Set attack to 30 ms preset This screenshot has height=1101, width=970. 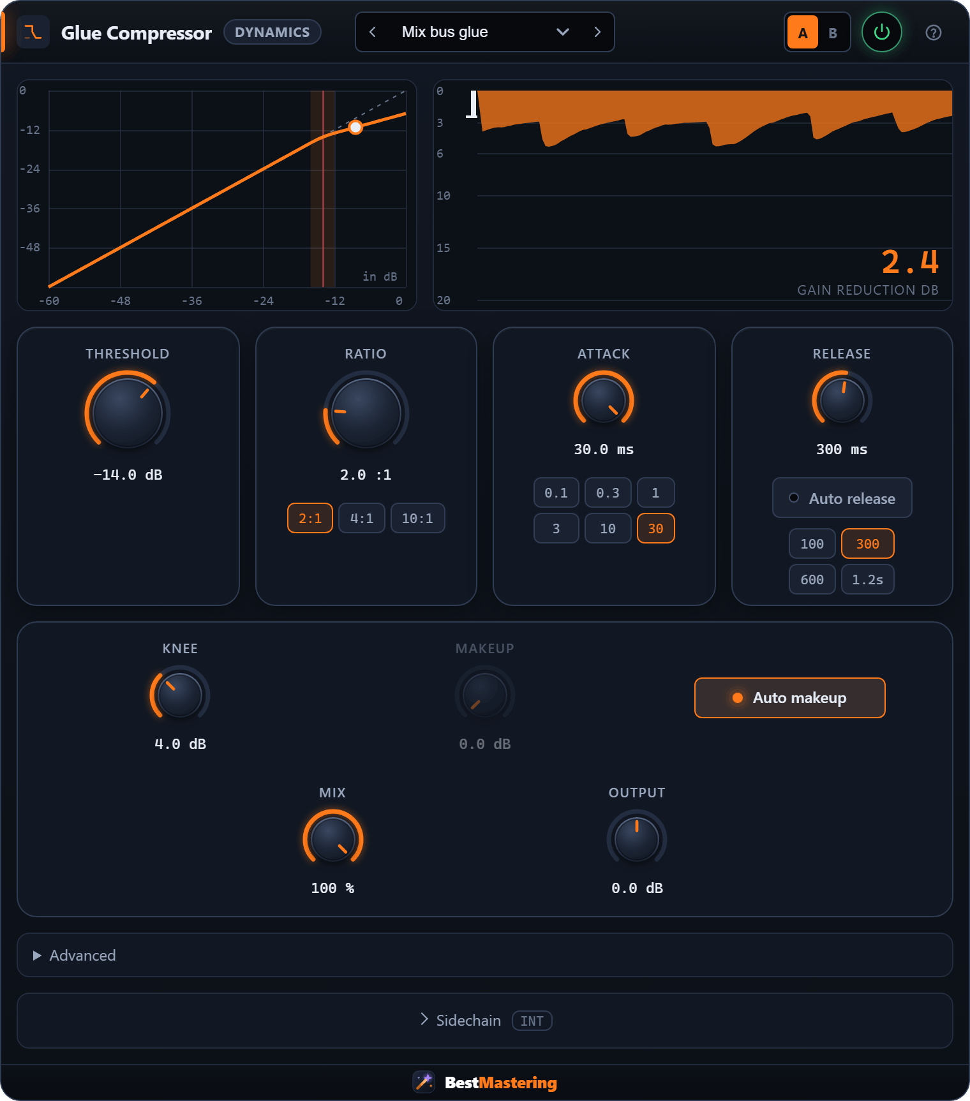click(x=656, y=528)
